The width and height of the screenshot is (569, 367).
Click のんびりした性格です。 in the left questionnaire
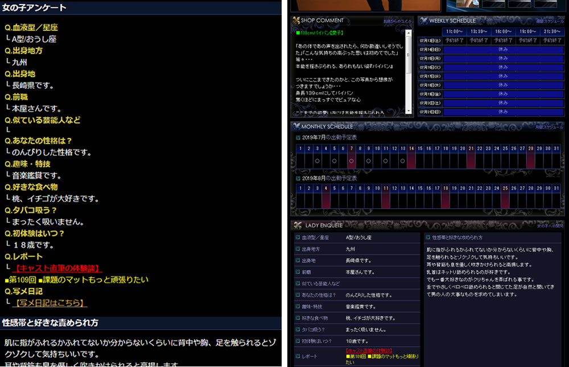(x=52, y=152)
